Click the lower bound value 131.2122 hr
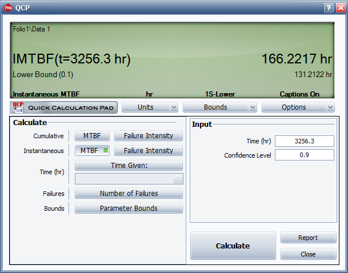348x273 pixels. (x=313, y=74)
